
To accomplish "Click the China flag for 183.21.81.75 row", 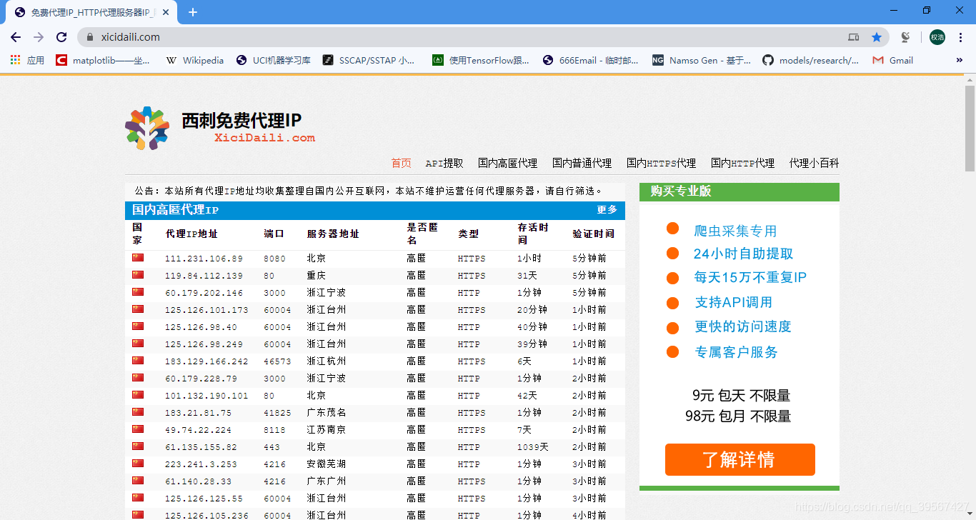I will pos(138,412).
